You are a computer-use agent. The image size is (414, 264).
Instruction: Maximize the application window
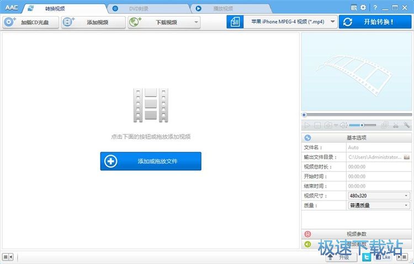[x=395, y=8]
